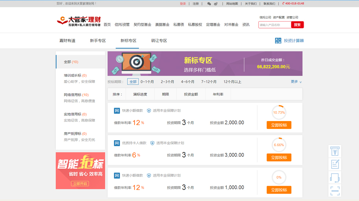Click the shield icon on 优质持卡人借款 row
359x201 pixels.
(x=152, y=143)
